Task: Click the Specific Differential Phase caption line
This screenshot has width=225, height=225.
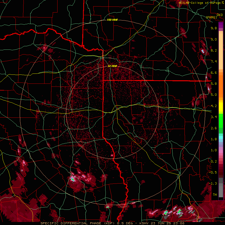Action: (x=112, y=223)
